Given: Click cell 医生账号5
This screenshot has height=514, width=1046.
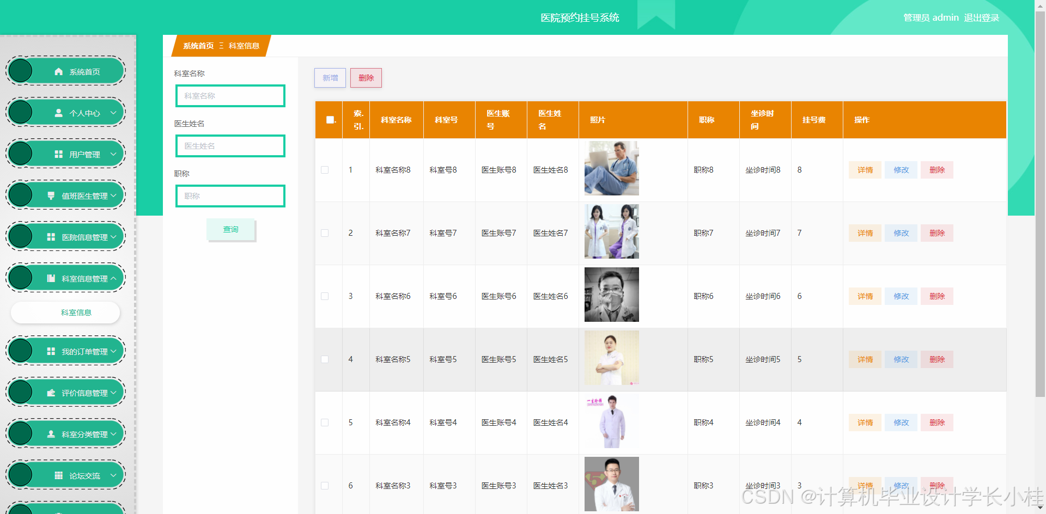Looking at the screenshot, I should click(498, 359).
